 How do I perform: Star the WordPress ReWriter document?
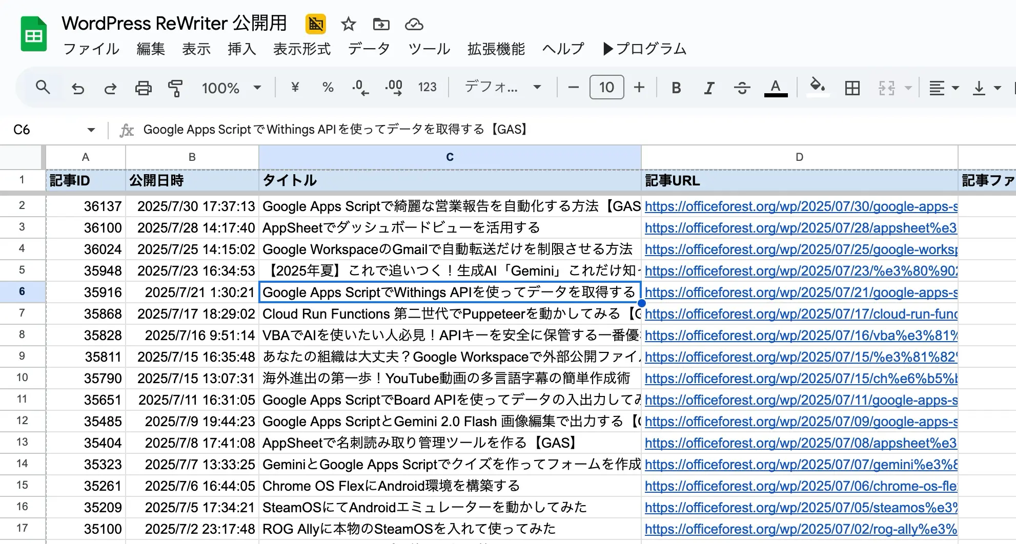tap(349, 24)
